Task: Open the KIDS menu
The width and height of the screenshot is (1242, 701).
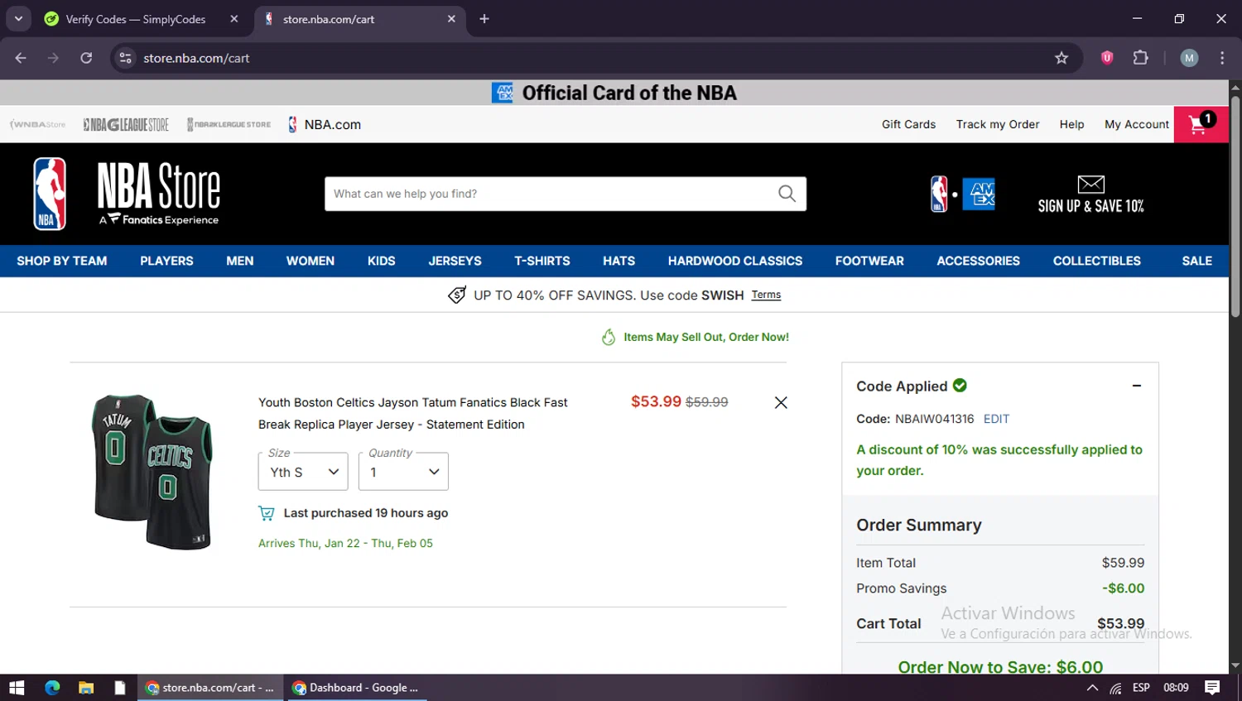Action: pyautogui.click(x=382, y=261)
